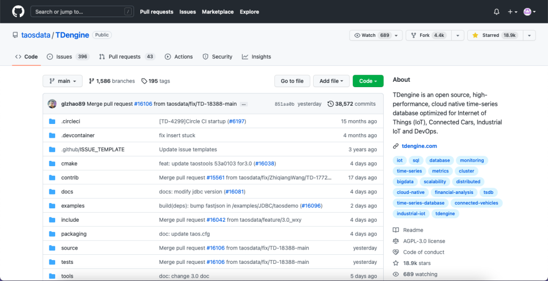Open the AGPL-3.0 license link

coord(424,241)
